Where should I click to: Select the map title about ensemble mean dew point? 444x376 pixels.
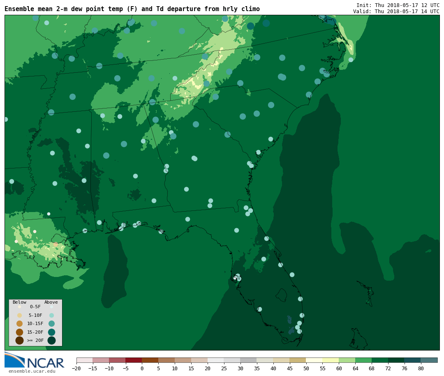point(132,9)
